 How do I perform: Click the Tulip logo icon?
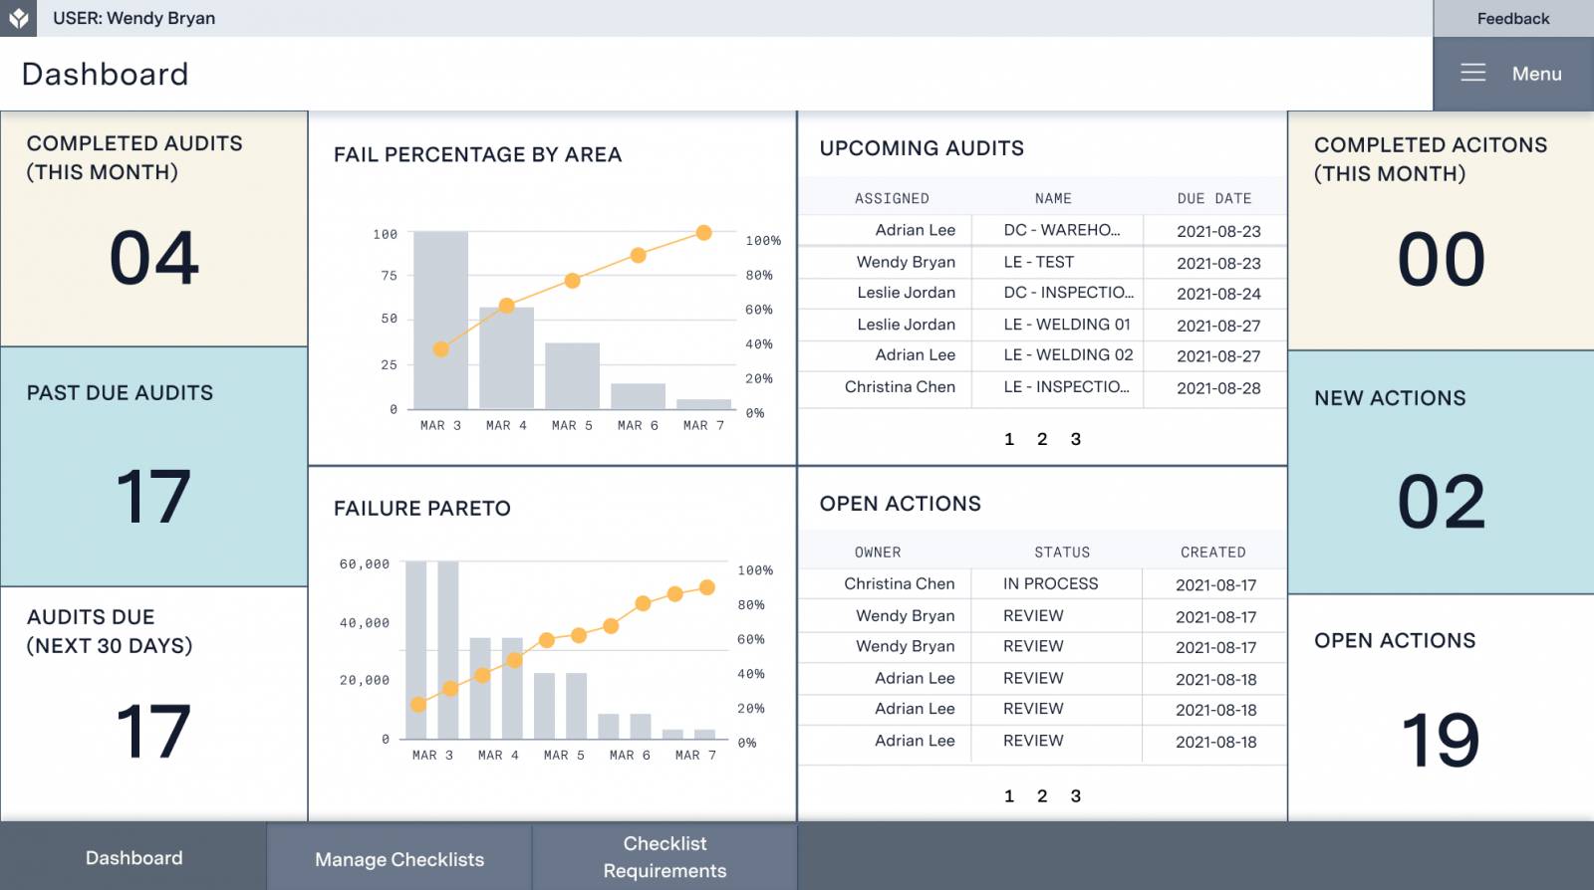(x=18, y=18)
